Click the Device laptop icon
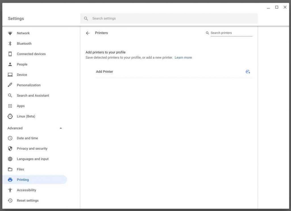 tap(10, 74)
